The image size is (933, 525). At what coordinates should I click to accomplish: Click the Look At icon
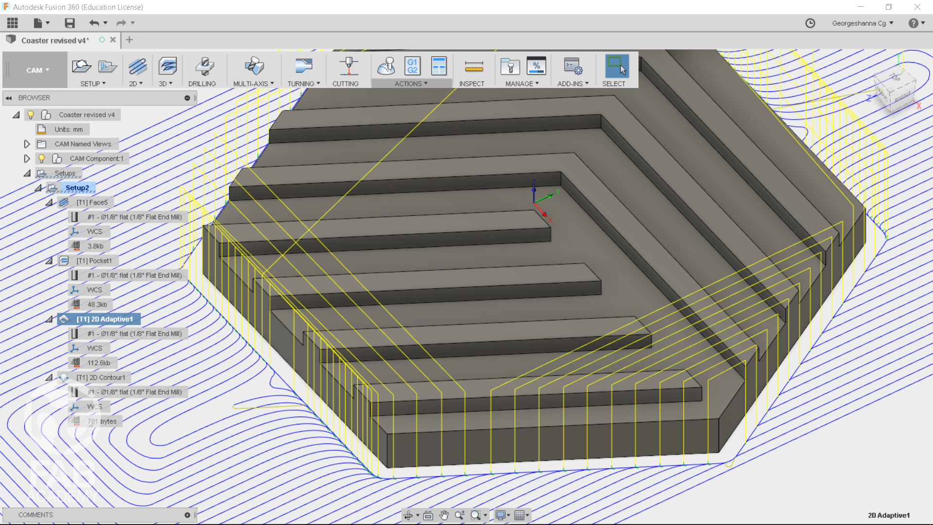428,515
